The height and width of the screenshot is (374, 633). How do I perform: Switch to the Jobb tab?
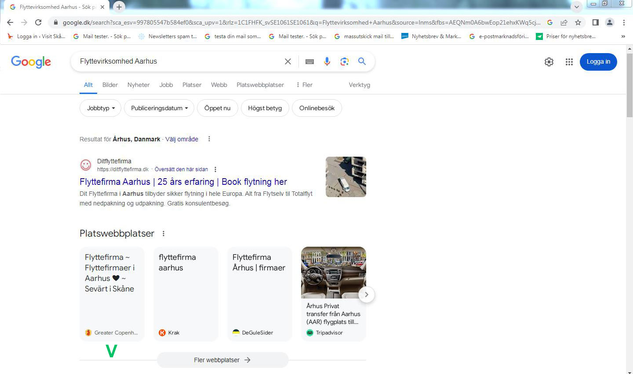pos(166,85)
